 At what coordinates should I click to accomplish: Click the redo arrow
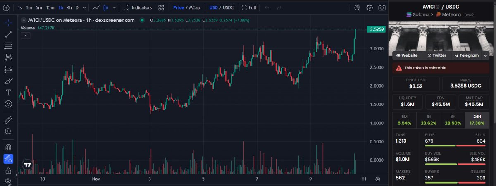click(x=280, y=7)
